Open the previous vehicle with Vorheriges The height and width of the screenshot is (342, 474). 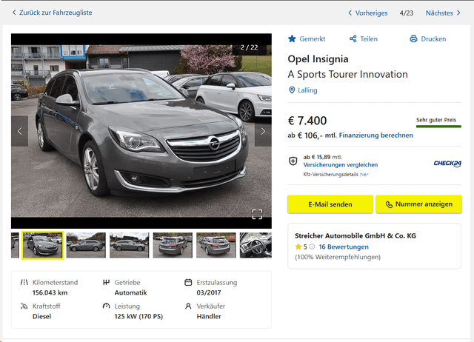click(x=367, y=13)
